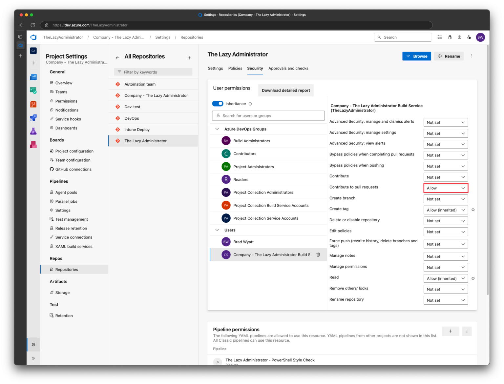Image resolution: width=504 pixels, height=384 pixels.
Task: Open the work items list icon
Action: (x=440, y=37)
